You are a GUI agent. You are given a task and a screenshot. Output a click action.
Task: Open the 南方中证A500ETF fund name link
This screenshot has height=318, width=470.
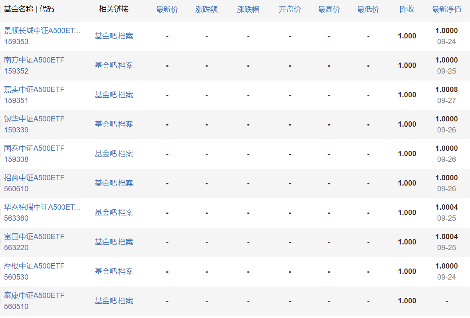[x=34, y=60]
